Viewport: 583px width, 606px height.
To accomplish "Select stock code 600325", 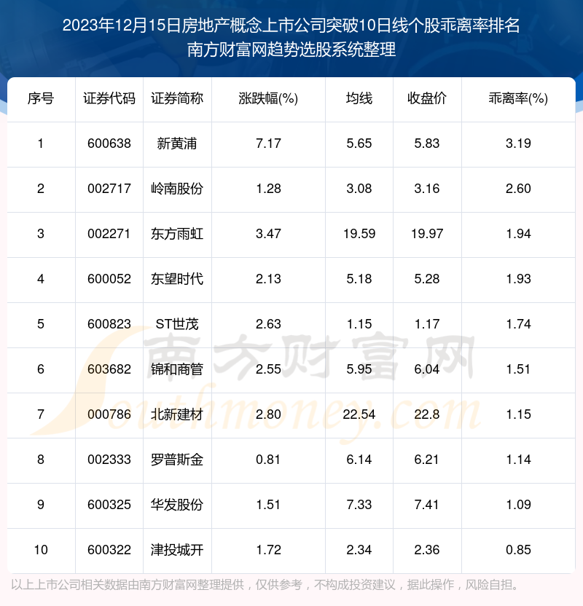I will pyautogui.click(x=109, y=504).
